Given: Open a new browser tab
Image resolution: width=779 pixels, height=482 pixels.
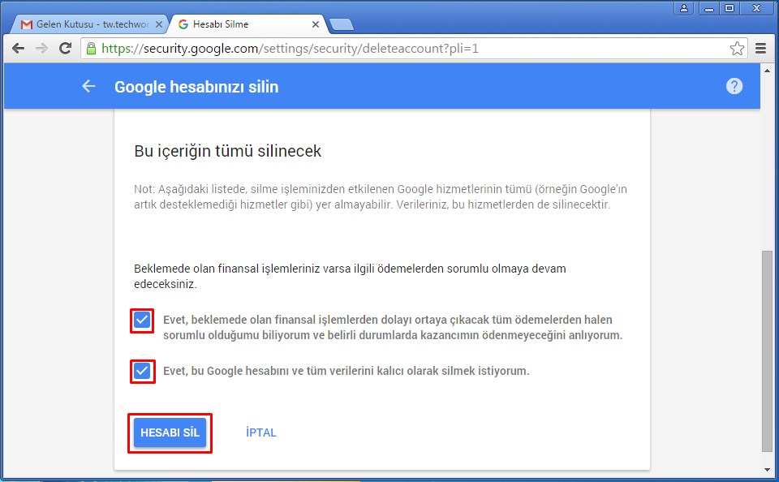Looking at the screenshot, I should (341, 24).
